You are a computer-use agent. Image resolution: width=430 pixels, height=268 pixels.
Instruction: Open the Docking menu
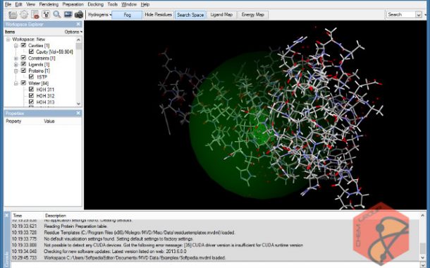pos(95,4)
